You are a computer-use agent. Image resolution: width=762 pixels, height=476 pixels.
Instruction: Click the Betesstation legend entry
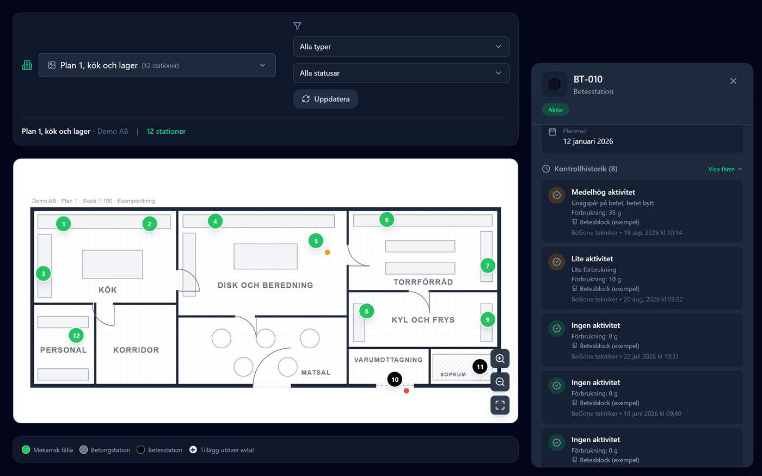159,450
